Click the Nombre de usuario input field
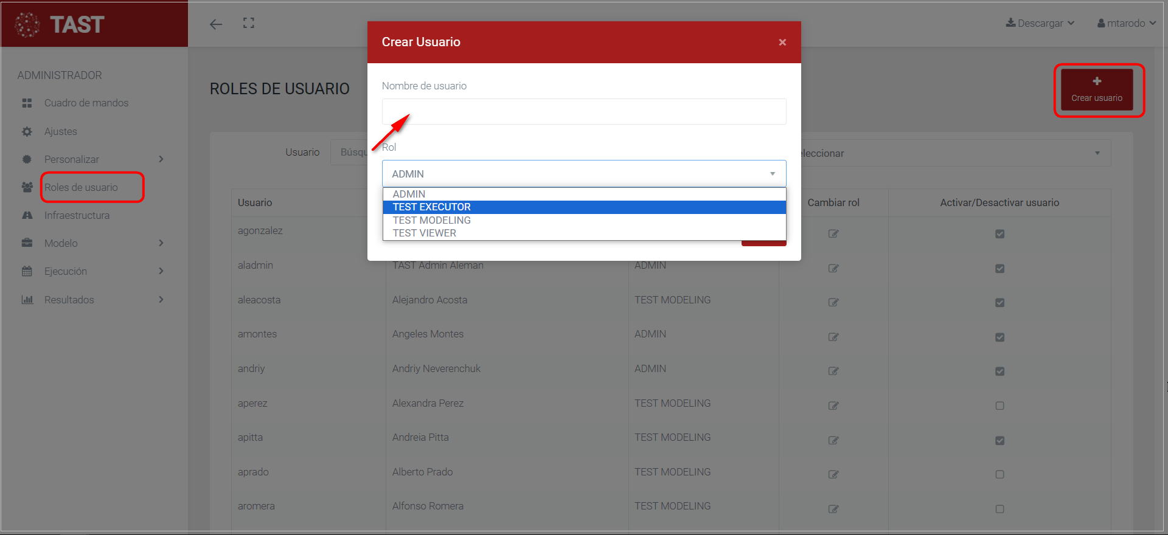 click(x=583, y=112)
